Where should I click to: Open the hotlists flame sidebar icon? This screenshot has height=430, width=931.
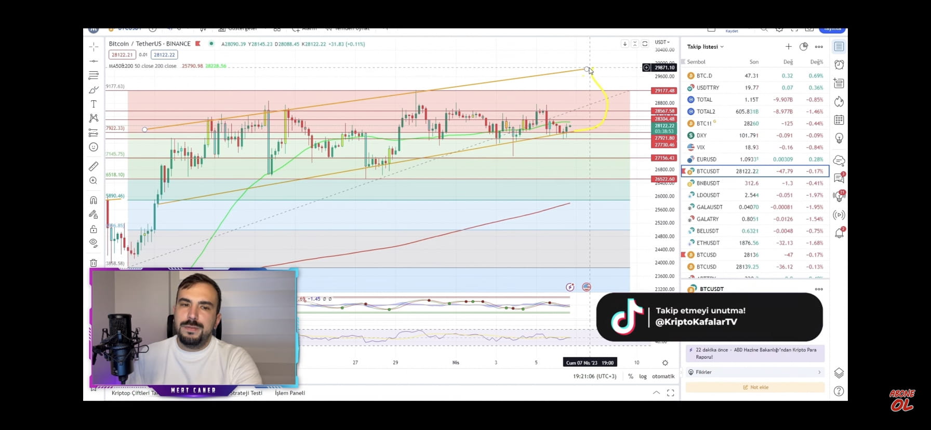[839, 102]
